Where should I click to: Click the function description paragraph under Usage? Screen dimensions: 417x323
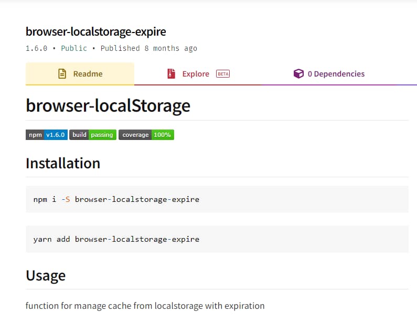(x=145, y=306)
